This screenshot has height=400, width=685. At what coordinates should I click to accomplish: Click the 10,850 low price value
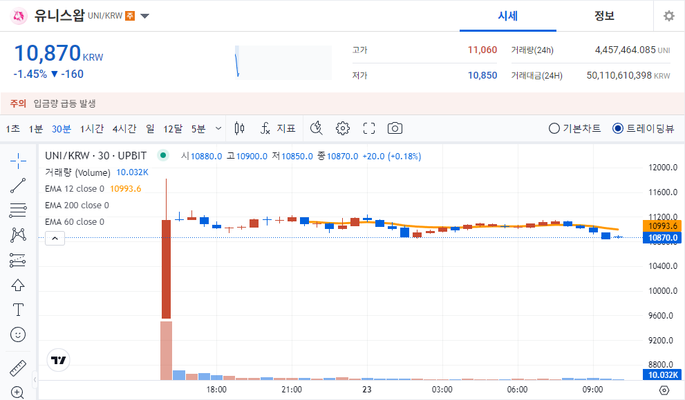(482, 75)
